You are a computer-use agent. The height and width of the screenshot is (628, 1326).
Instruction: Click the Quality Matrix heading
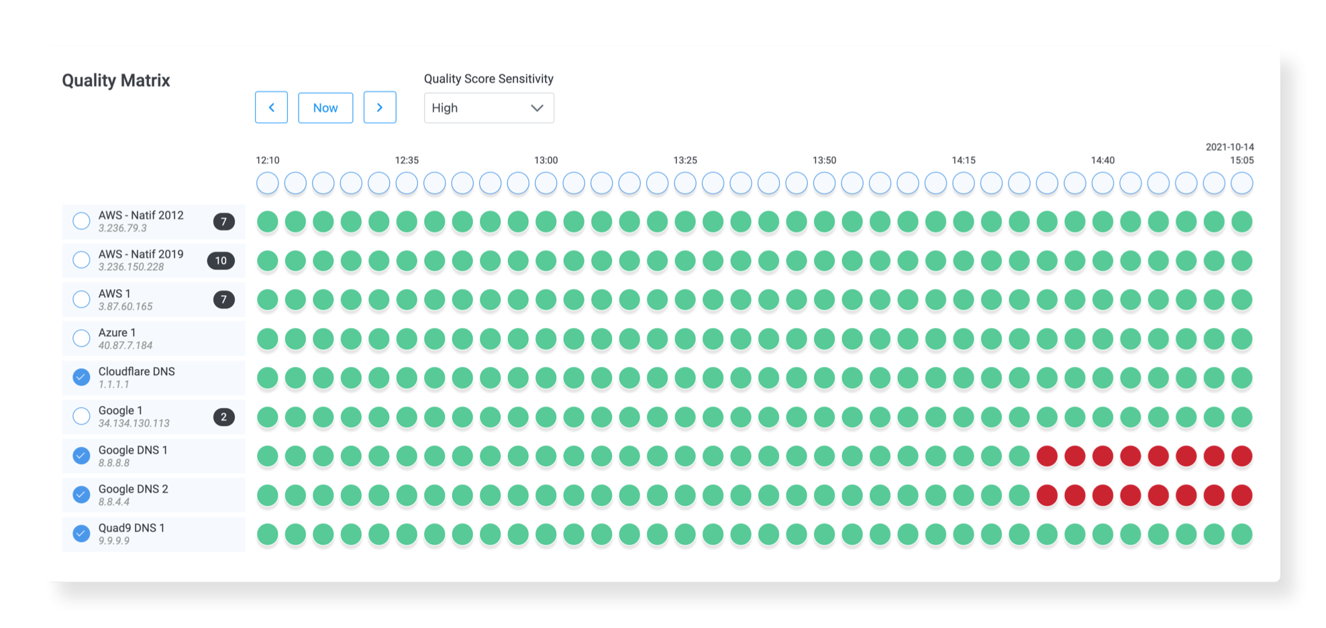[x=116, y=81]
